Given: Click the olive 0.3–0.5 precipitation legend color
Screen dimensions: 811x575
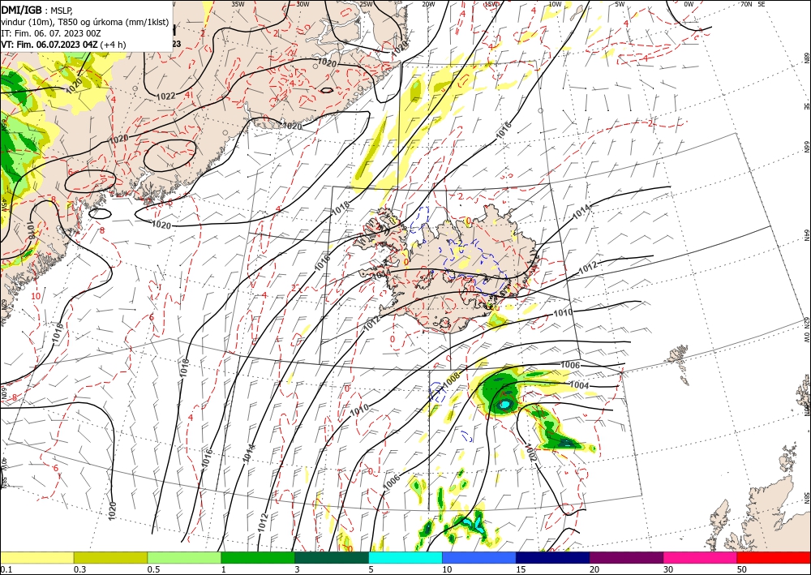Looking at the screenshot, I should (110, 557).
